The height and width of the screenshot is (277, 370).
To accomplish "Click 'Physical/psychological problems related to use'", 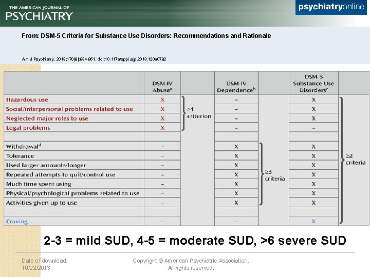I will pyautogui.click(x=72, y=193).
